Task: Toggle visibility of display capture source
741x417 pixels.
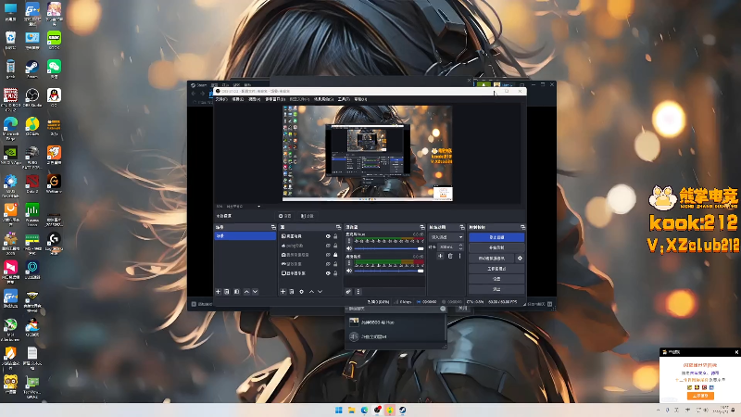Action: (328, 272)
